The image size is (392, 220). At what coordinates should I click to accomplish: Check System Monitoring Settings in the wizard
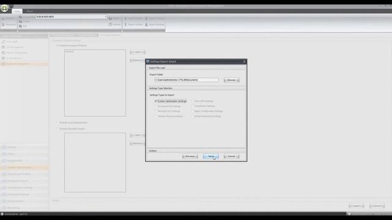coord(192,116)
